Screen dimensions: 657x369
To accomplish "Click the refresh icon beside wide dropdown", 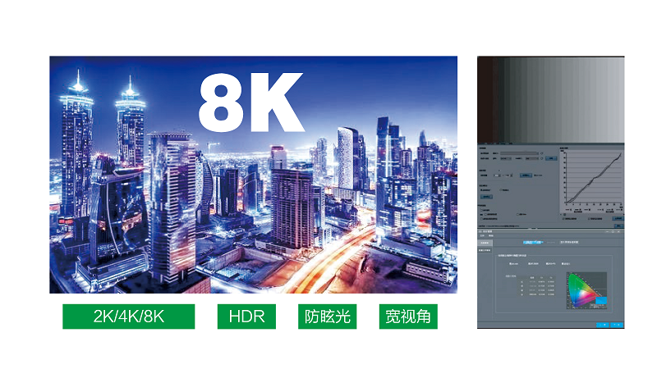I will click(x=542, y=153).
